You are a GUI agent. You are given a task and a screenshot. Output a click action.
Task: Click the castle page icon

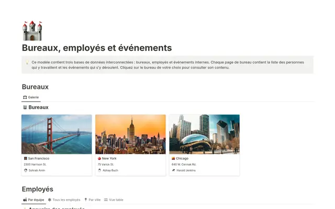pyautogui.click(x=32, y=30)
